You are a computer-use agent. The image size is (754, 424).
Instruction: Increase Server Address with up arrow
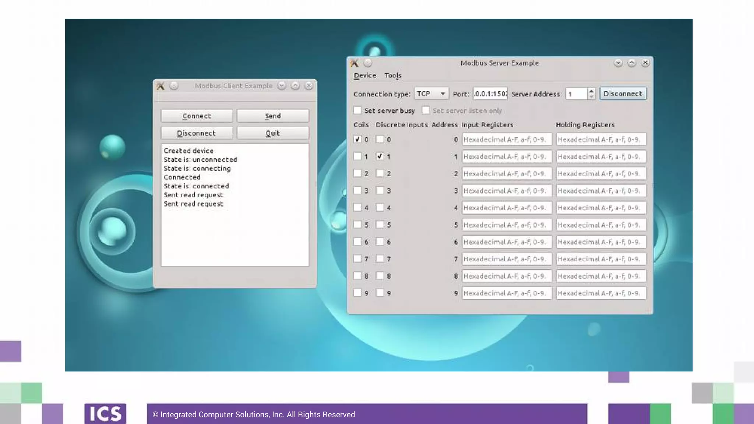(x=591, y=91)
